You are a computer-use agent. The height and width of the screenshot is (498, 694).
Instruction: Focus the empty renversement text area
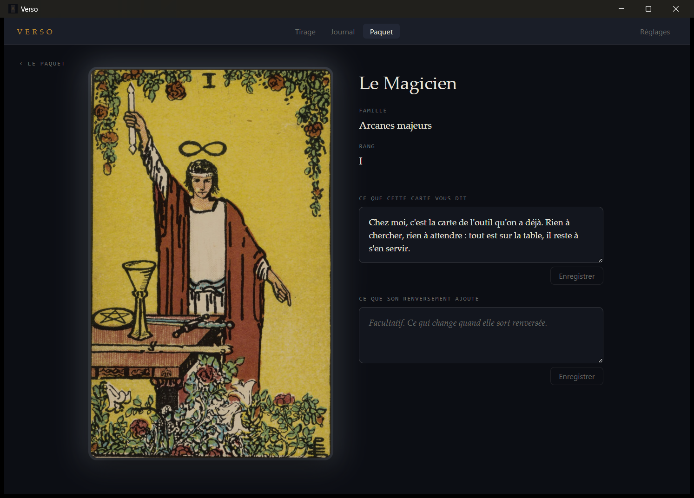(481, 335)
